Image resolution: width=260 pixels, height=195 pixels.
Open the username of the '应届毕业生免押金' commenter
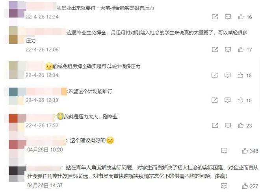(x=46, y=31)
